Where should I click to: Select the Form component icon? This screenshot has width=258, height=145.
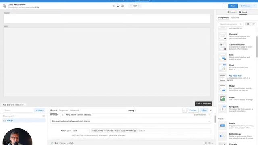point(223,57)
